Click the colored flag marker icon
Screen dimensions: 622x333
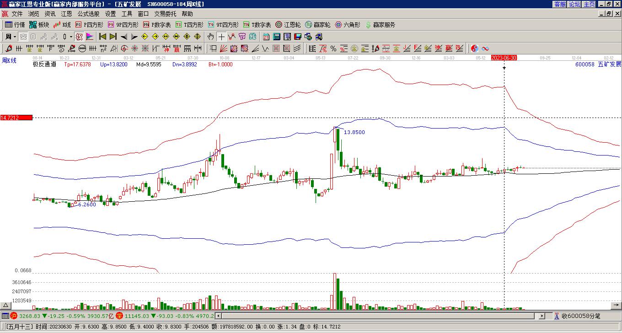tap(90, 37)
